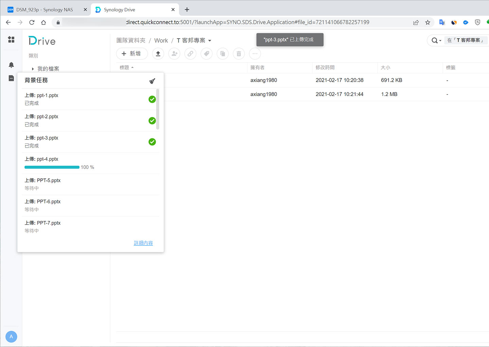Open the 詳細內容 details link
Screen dimensions: 489x347
point(143,243)
